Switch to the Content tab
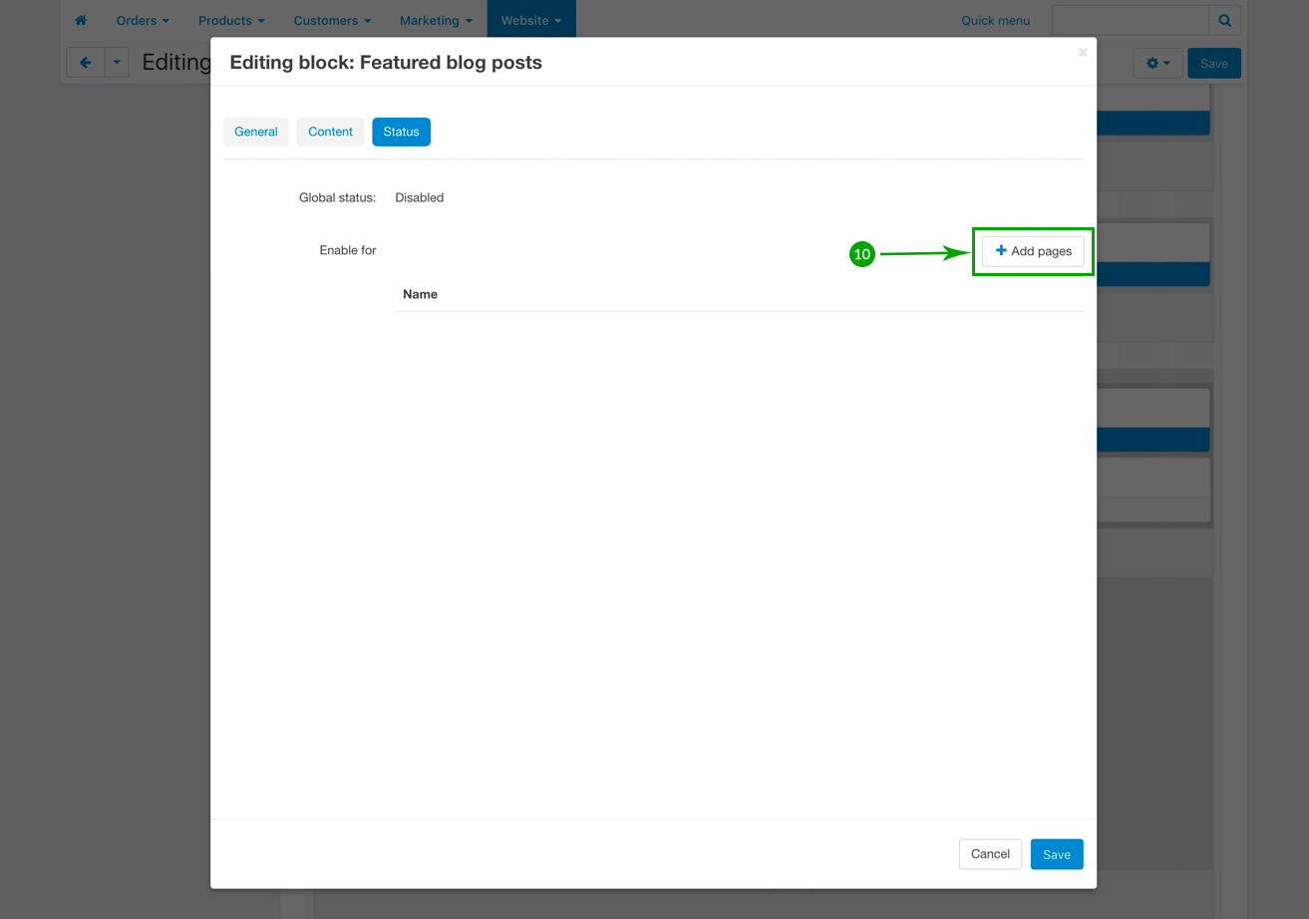1309x919 pixels. point(330,132)
